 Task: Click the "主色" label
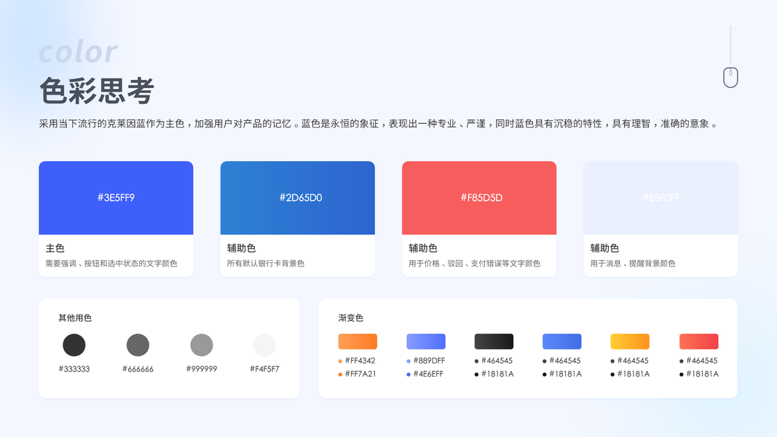point(55,248)
